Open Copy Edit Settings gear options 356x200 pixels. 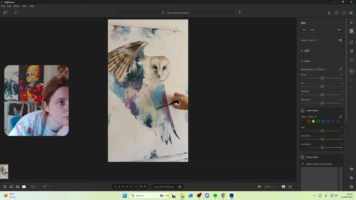180,187
